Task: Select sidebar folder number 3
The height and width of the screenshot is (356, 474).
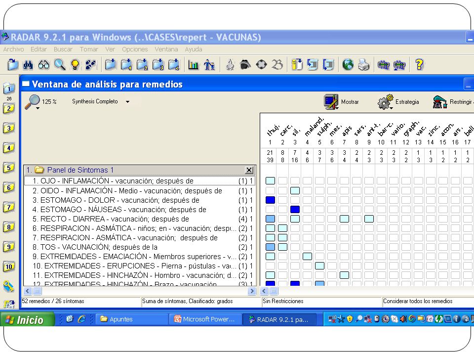Action: 9,128
